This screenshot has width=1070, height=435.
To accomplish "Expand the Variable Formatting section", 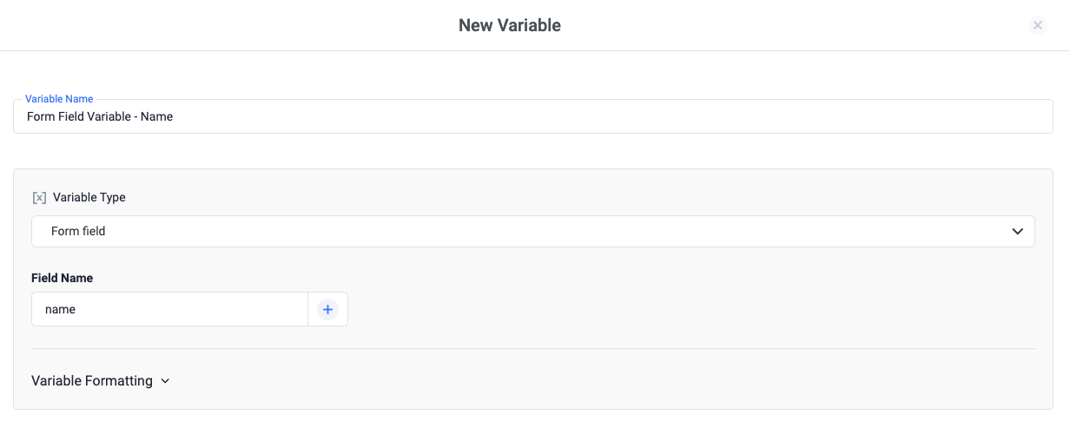I will pyautogui.click(x=101, y=381).
